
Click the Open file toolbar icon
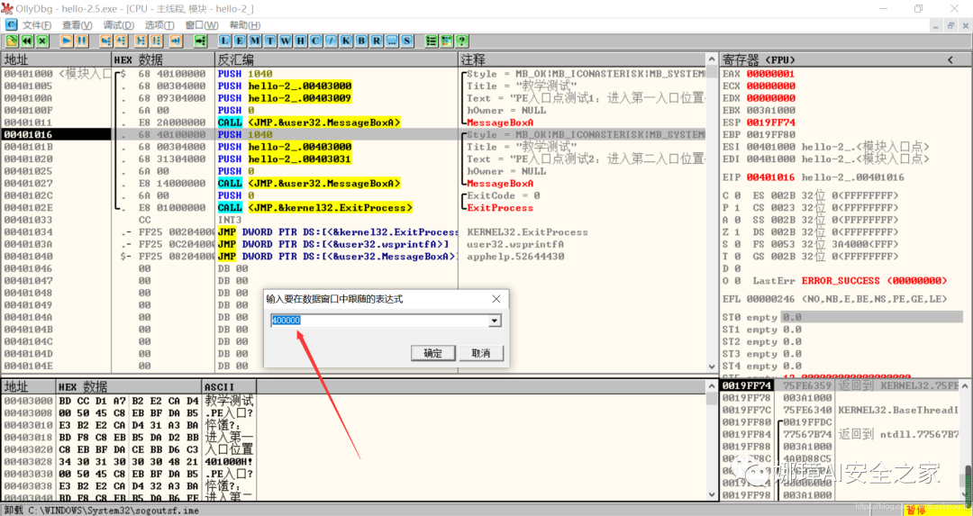point(12,41)
